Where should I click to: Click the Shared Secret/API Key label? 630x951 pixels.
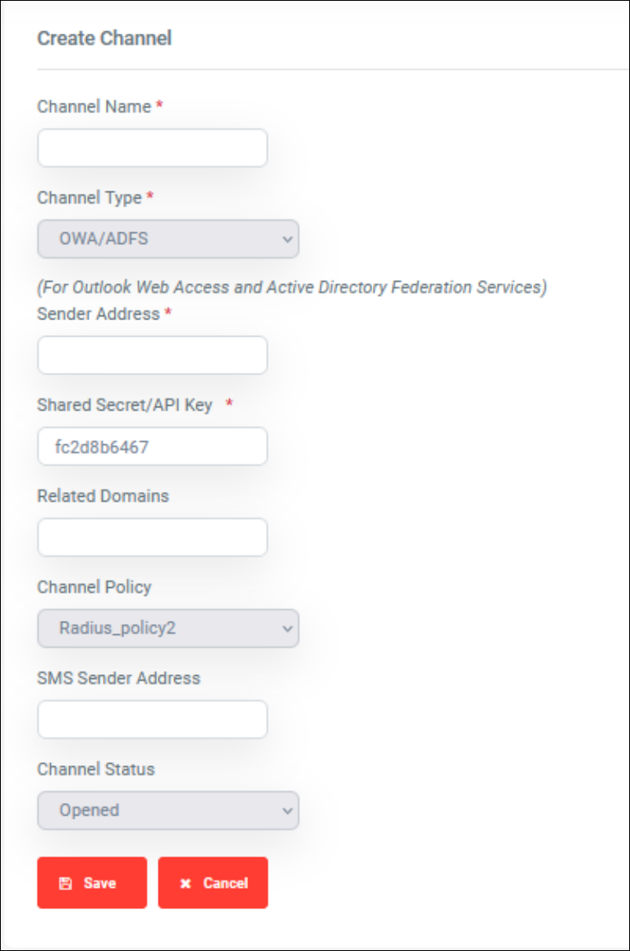coord(125,405)
